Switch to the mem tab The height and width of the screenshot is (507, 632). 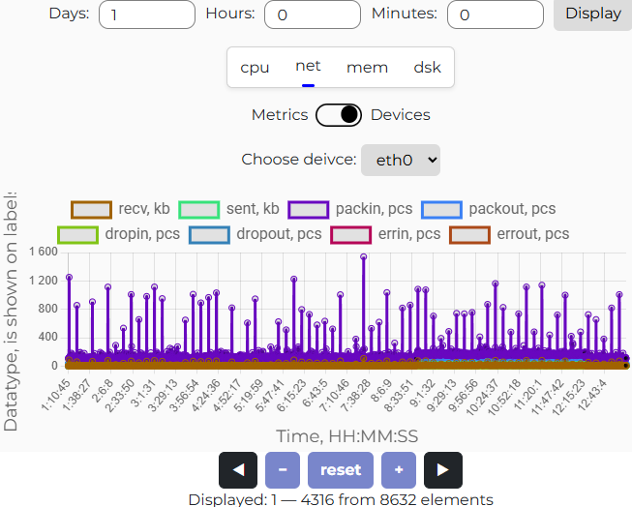367,68
